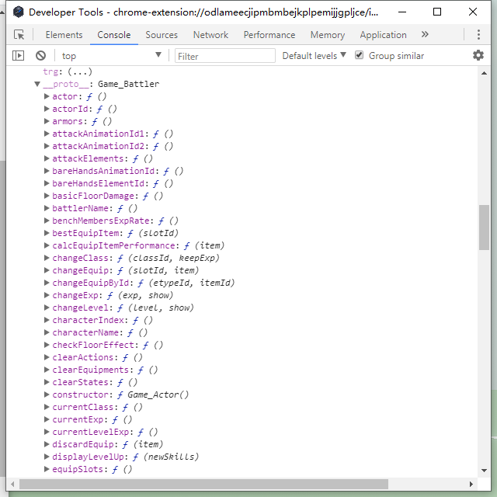497x497 pixels.
Task: Click changeExp property text
Action: 75,295
